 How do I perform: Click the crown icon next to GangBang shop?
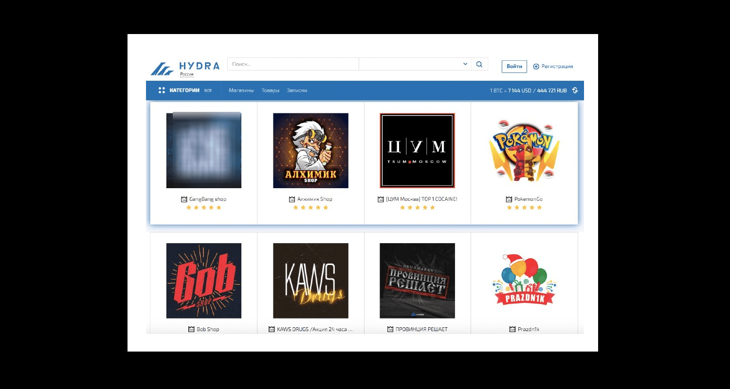point(183,199)
